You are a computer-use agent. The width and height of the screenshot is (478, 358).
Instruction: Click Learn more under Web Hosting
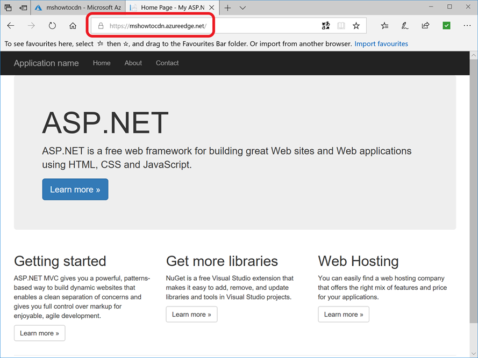click(x=344, y=314)
